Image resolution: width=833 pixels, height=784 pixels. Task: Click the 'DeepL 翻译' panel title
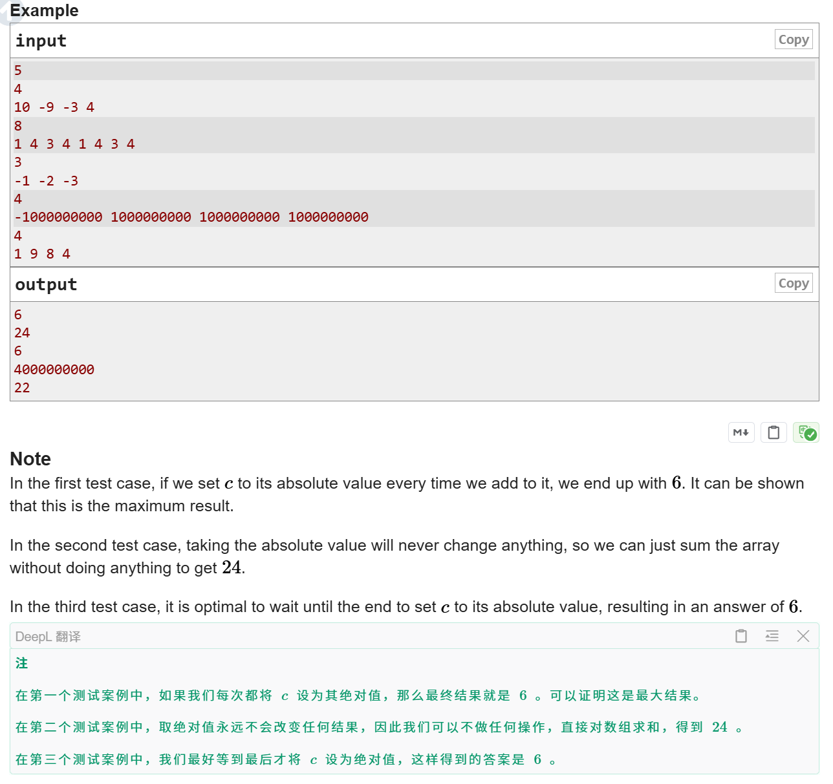pyautogui.click(x=48, y=637)
